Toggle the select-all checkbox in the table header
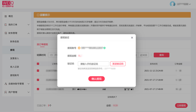 coord(38,64)
